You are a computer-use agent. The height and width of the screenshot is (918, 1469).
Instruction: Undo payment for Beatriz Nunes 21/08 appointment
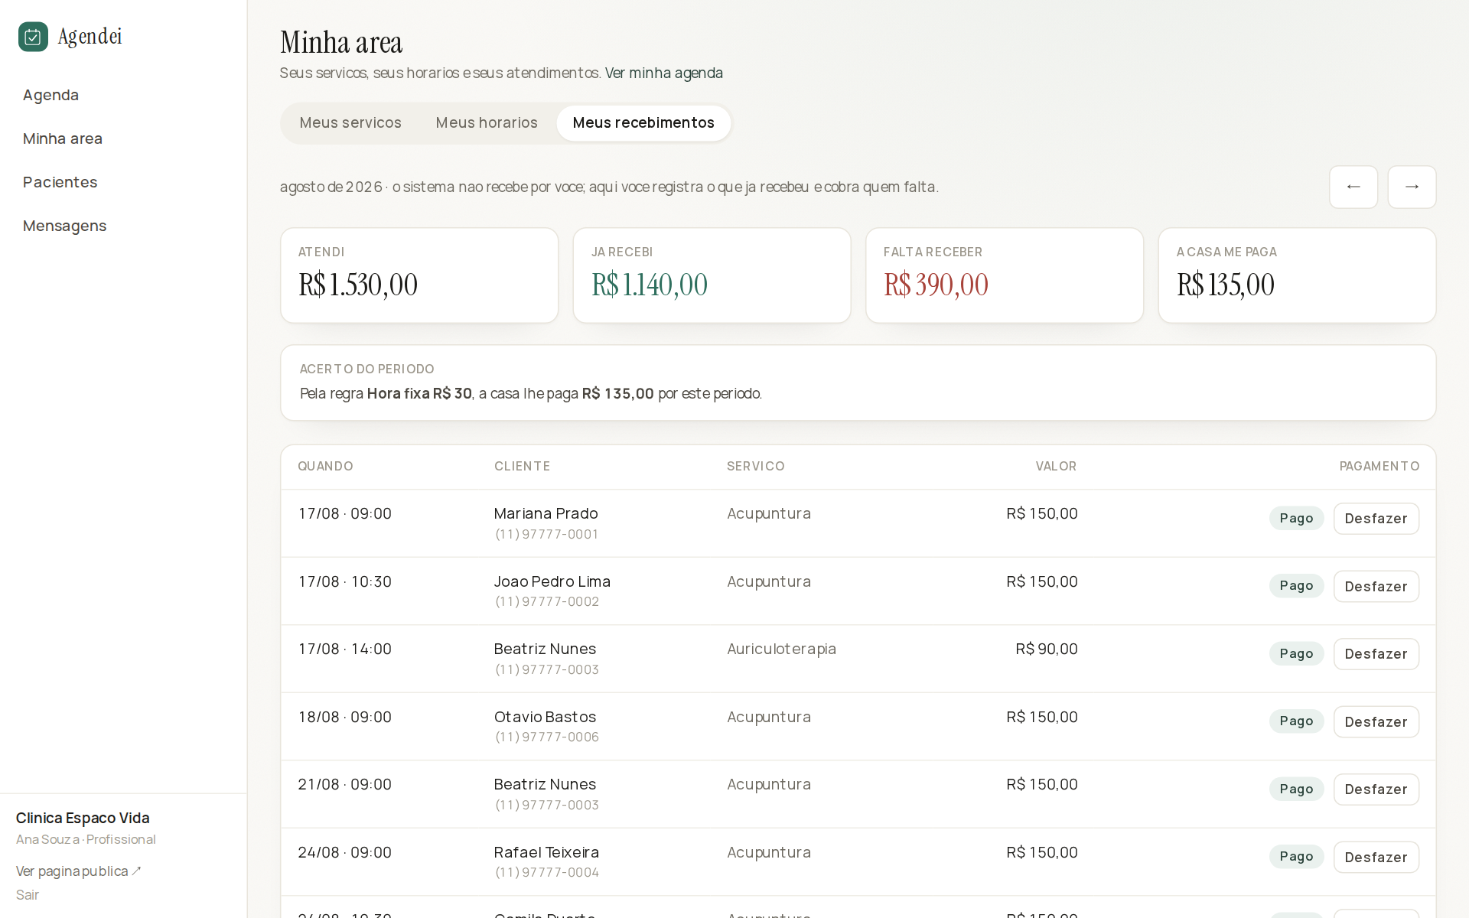(x=1376, y=789)
